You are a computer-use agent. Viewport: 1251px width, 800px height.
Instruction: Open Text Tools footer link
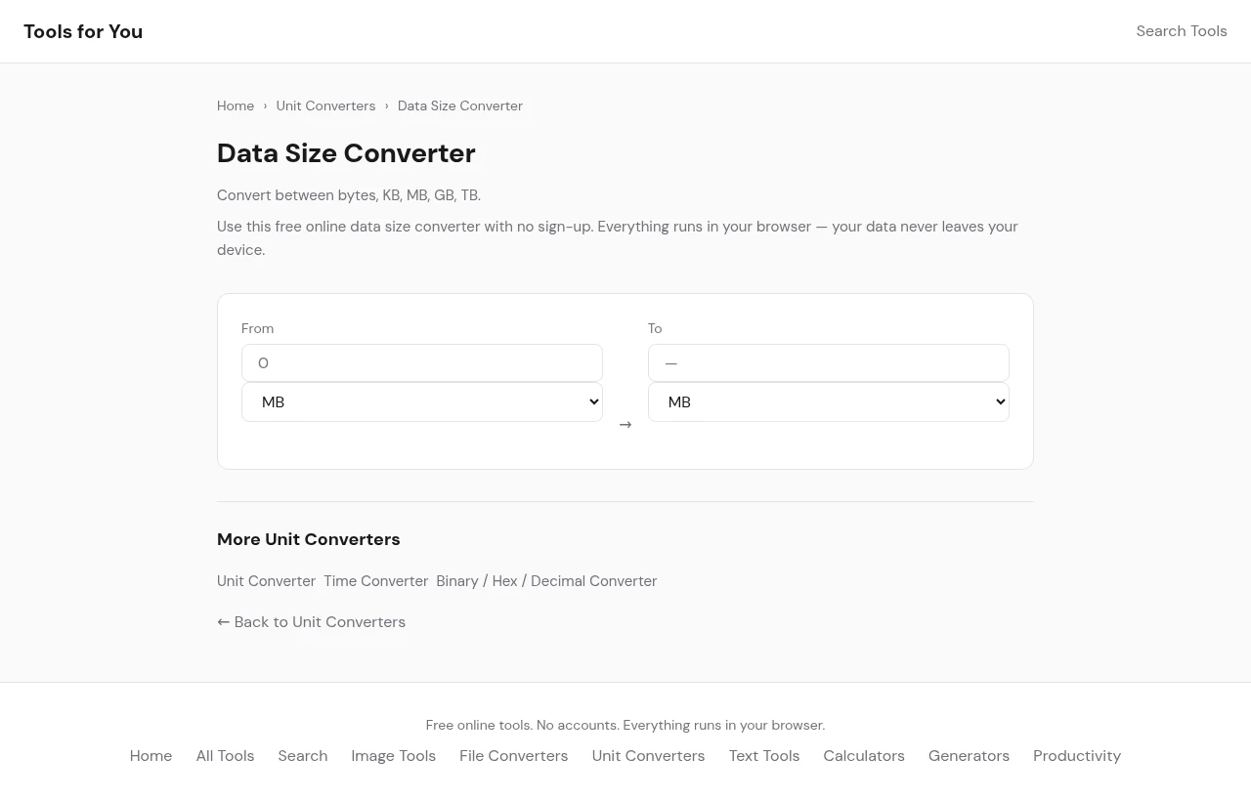763,756
